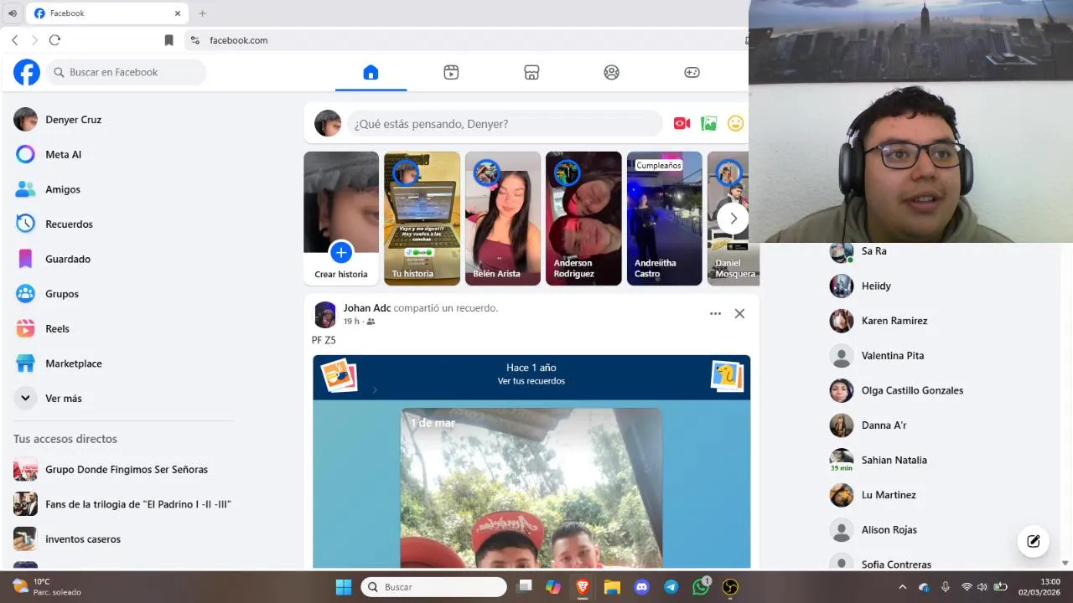The height and width of the screenshot is (603, 1073).
Task: Show next stories with arrow button
Action: 733,219
